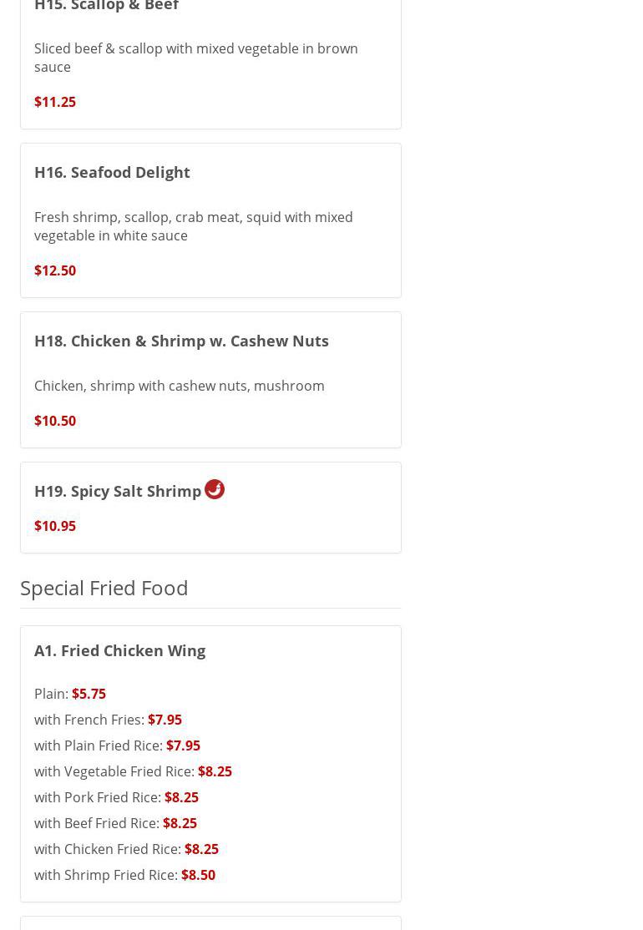Click the $12.50 Seafood Delight price
643x930 pixels.
click(55, 270)
